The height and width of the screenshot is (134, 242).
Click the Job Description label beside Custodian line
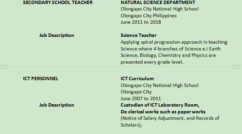[x=57, y=105]
